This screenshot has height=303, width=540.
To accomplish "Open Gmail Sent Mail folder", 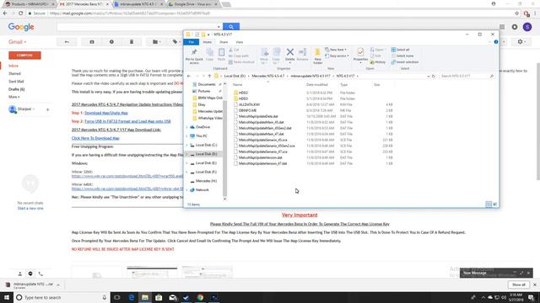I will 16,82.
